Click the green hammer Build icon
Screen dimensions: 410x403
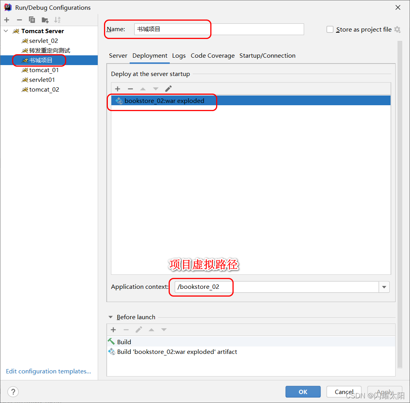click(111, 341)
